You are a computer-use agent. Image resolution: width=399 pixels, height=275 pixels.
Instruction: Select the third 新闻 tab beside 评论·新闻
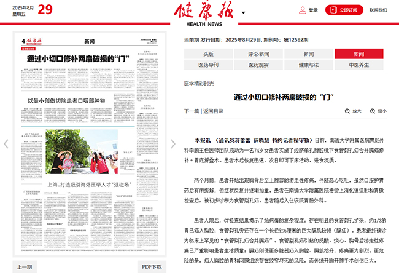pos(309,54)
